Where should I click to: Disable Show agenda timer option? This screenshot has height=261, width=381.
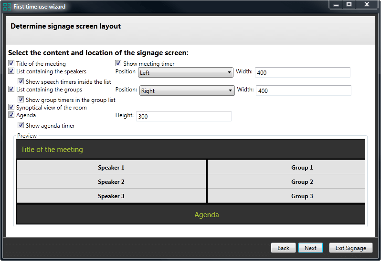click(21, 125)
